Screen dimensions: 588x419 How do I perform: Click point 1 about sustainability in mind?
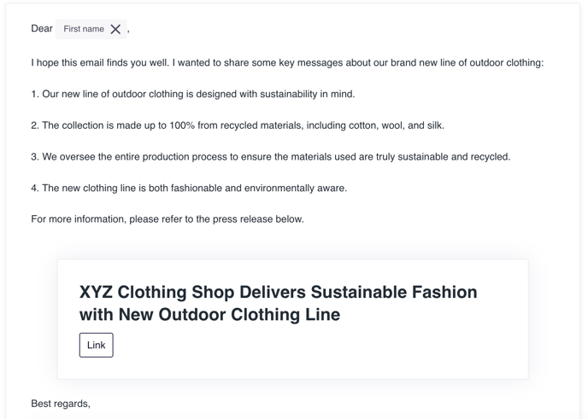[x=193, y=94]
